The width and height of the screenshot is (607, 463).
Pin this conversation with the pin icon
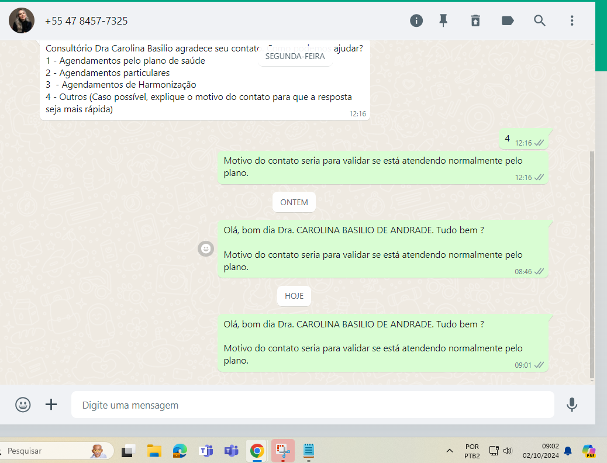coord(443,20)
